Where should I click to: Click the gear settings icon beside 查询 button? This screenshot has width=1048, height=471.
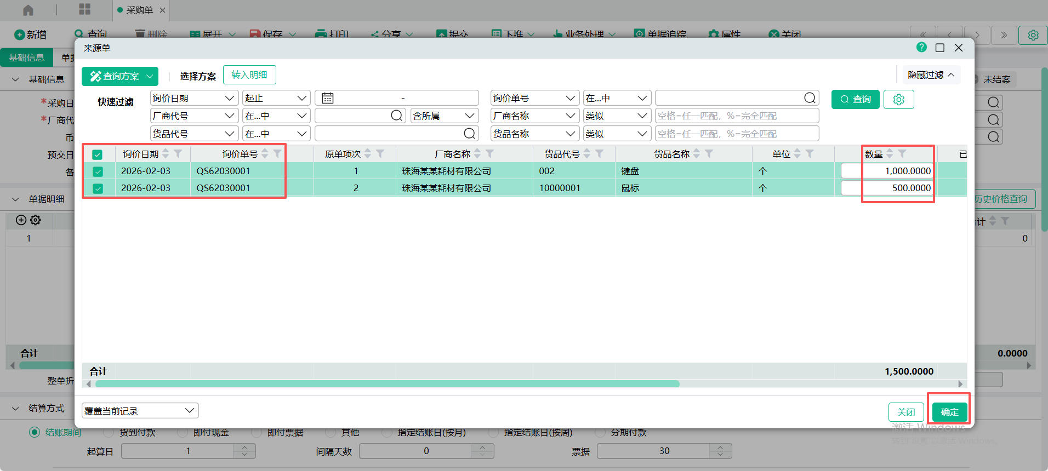pyautogui.click(x=898, y=100)
